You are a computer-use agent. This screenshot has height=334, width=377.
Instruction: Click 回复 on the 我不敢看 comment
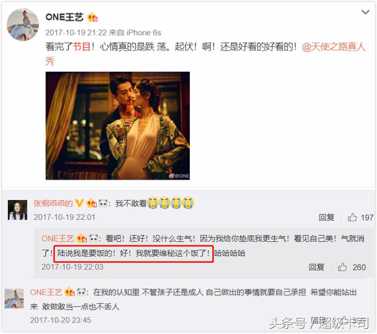326,217
